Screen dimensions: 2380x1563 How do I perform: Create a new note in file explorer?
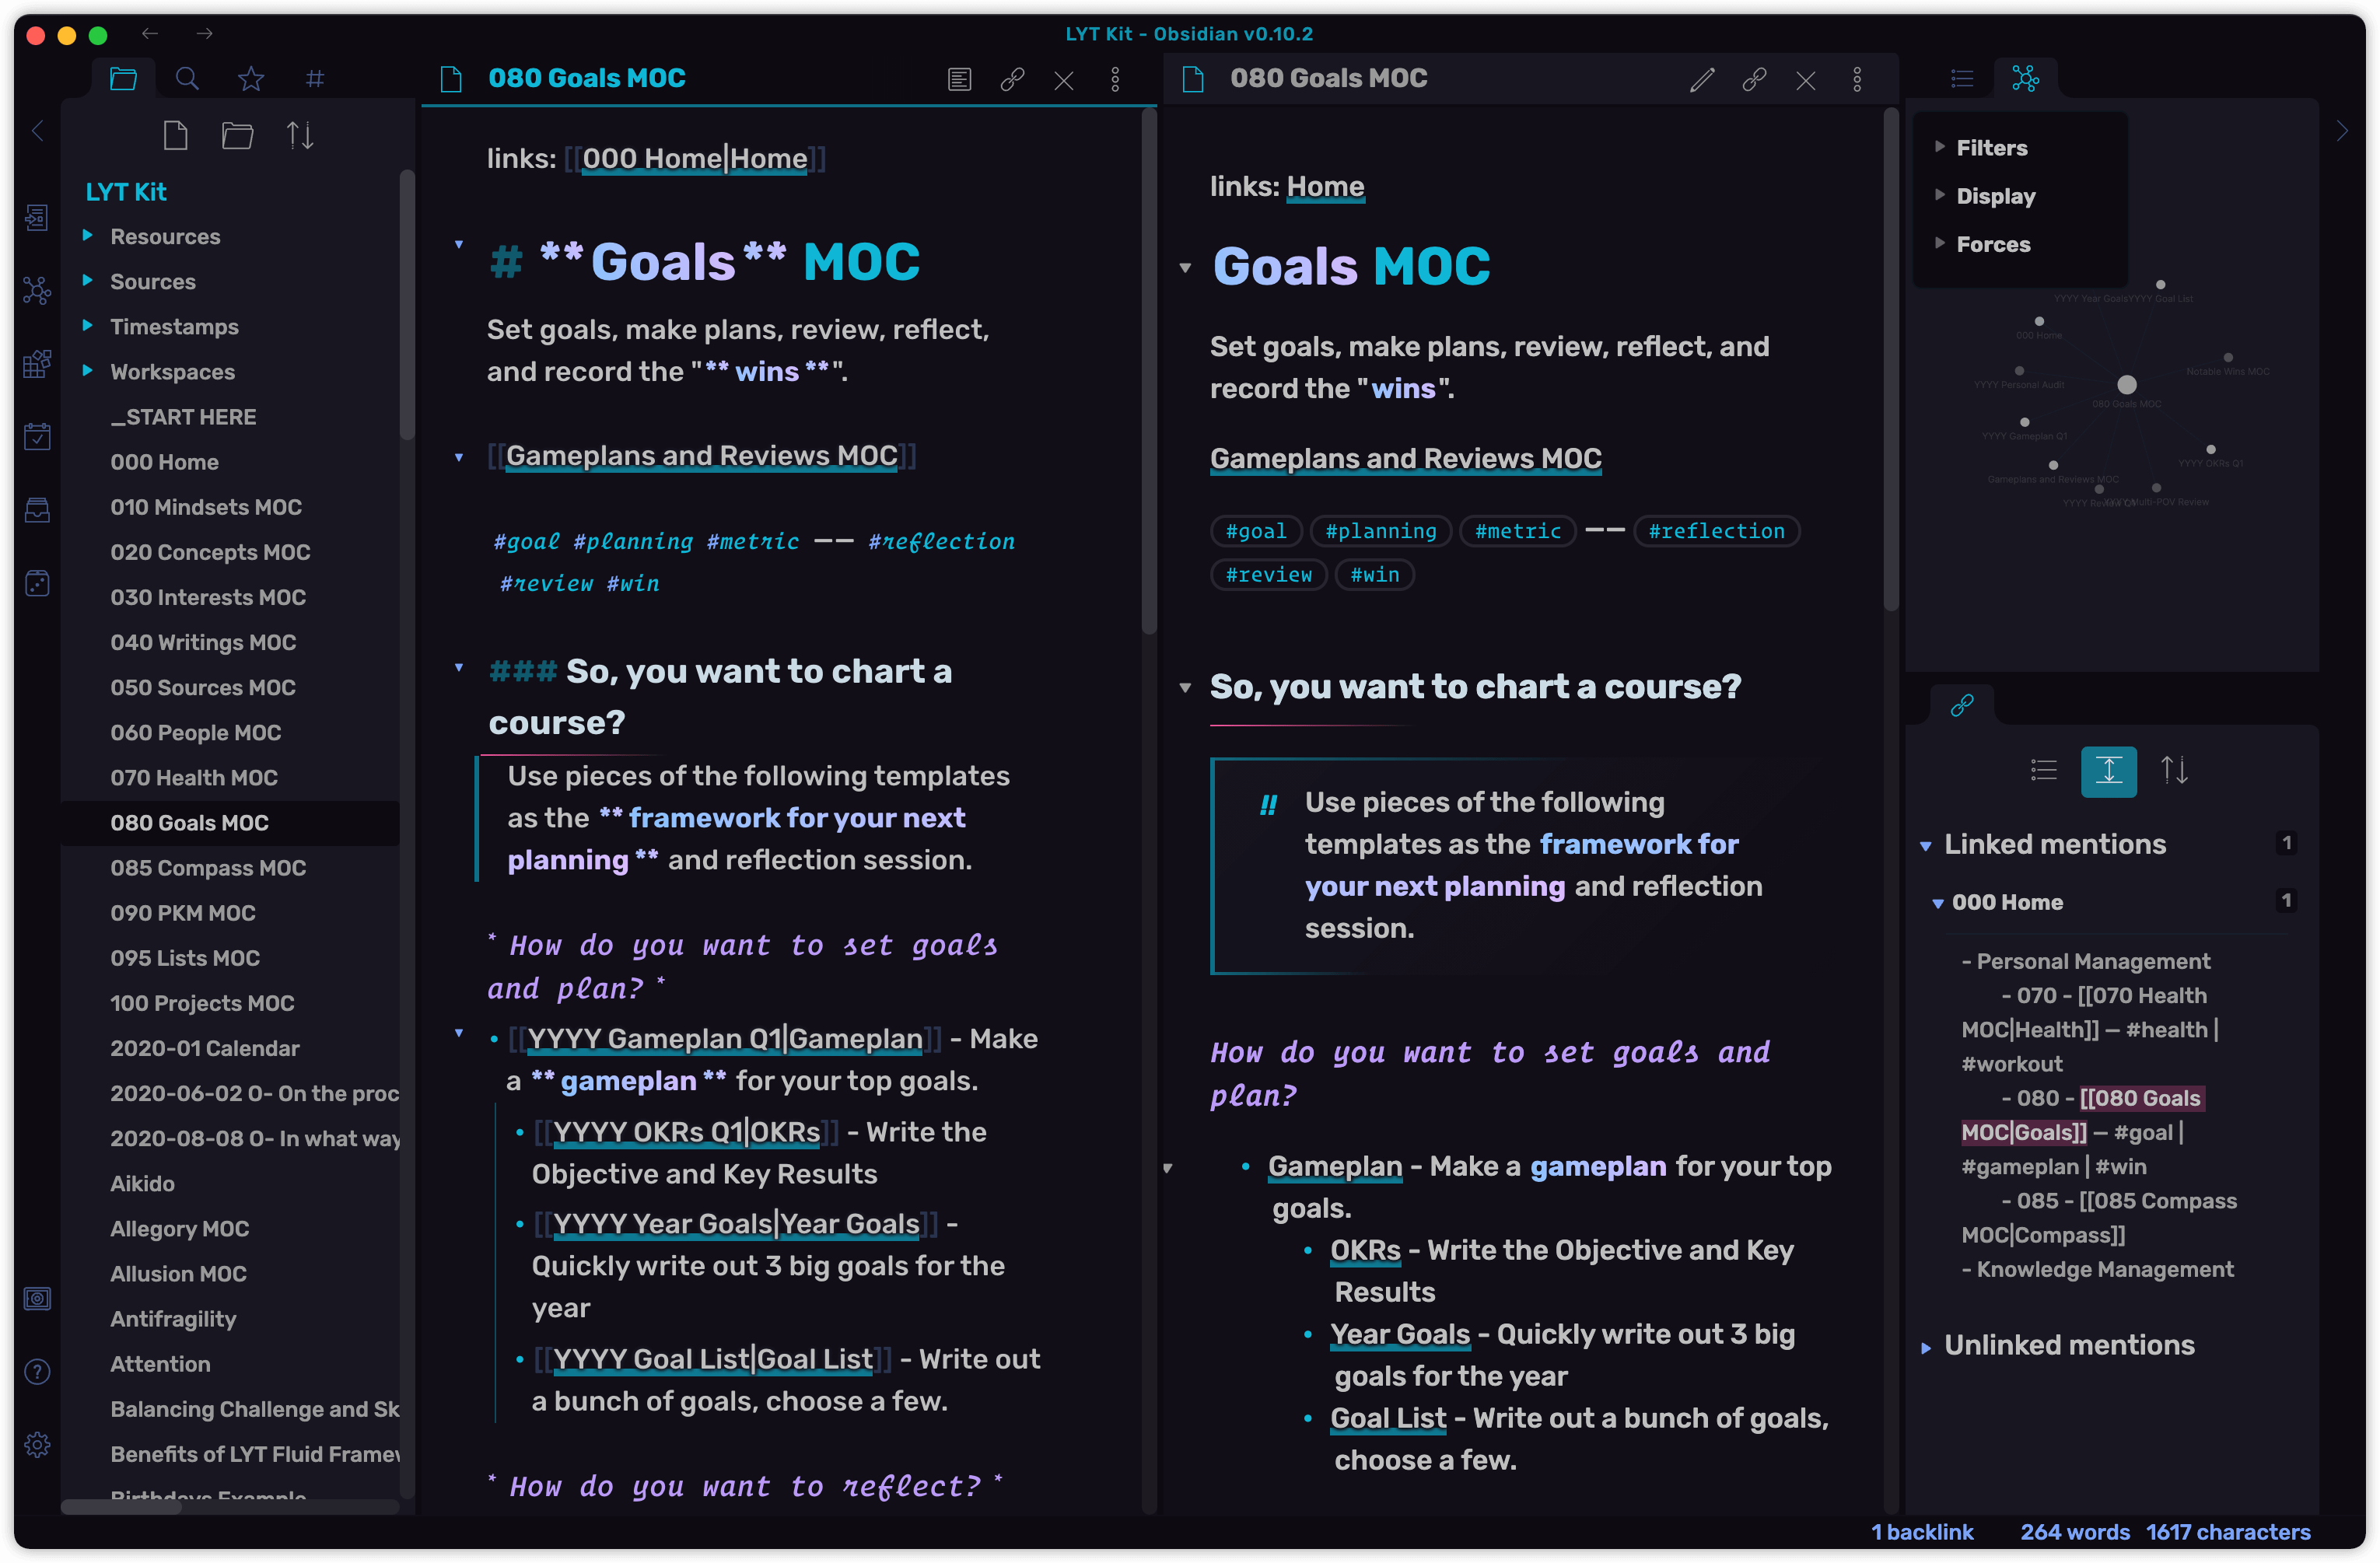(x=175, y=135)
